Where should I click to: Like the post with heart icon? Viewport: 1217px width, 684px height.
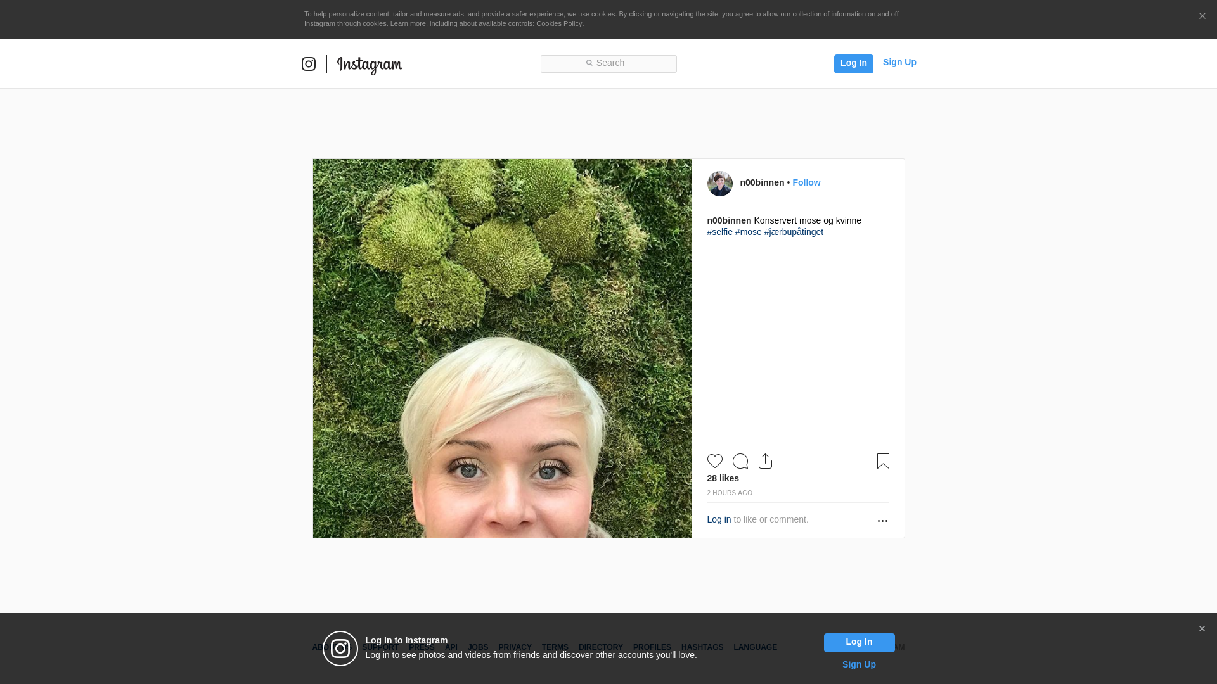(715, 461)
